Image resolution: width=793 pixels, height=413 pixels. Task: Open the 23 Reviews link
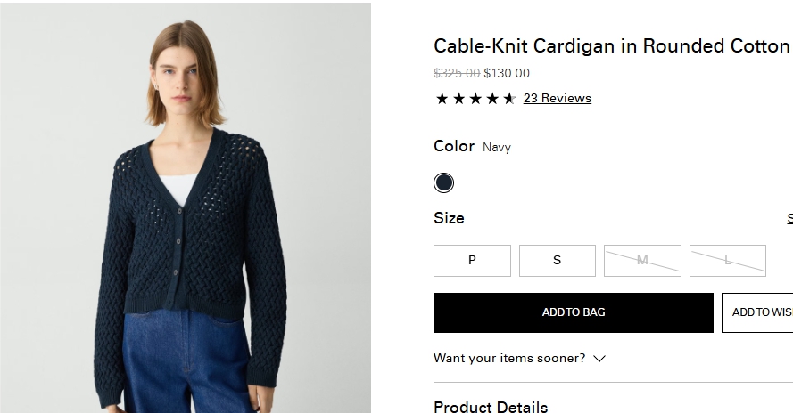557,99
